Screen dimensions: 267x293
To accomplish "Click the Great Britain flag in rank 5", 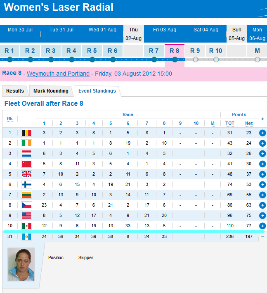I will [27, 174].
